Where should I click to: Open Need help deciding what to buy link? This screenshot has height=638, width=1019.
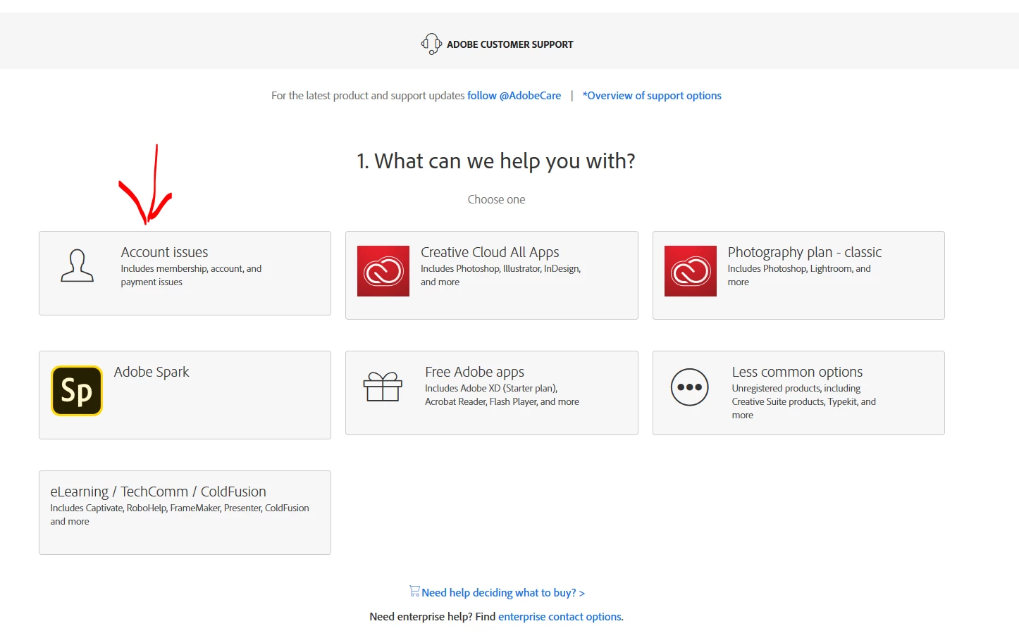(503, 593)
